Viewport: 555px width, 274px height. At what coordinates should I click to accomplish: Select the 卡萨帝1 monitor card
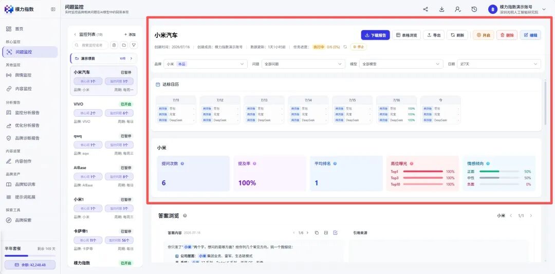click(103, 240)
